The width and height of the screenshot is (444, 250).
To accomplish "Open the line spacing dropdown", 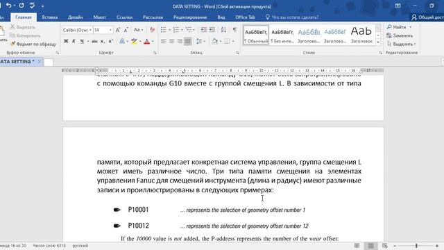I will 200,42.
